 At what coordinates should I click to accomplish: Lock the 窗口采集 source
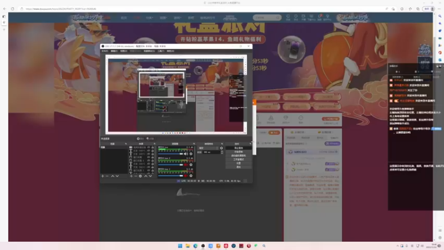[x=153, y=157]
